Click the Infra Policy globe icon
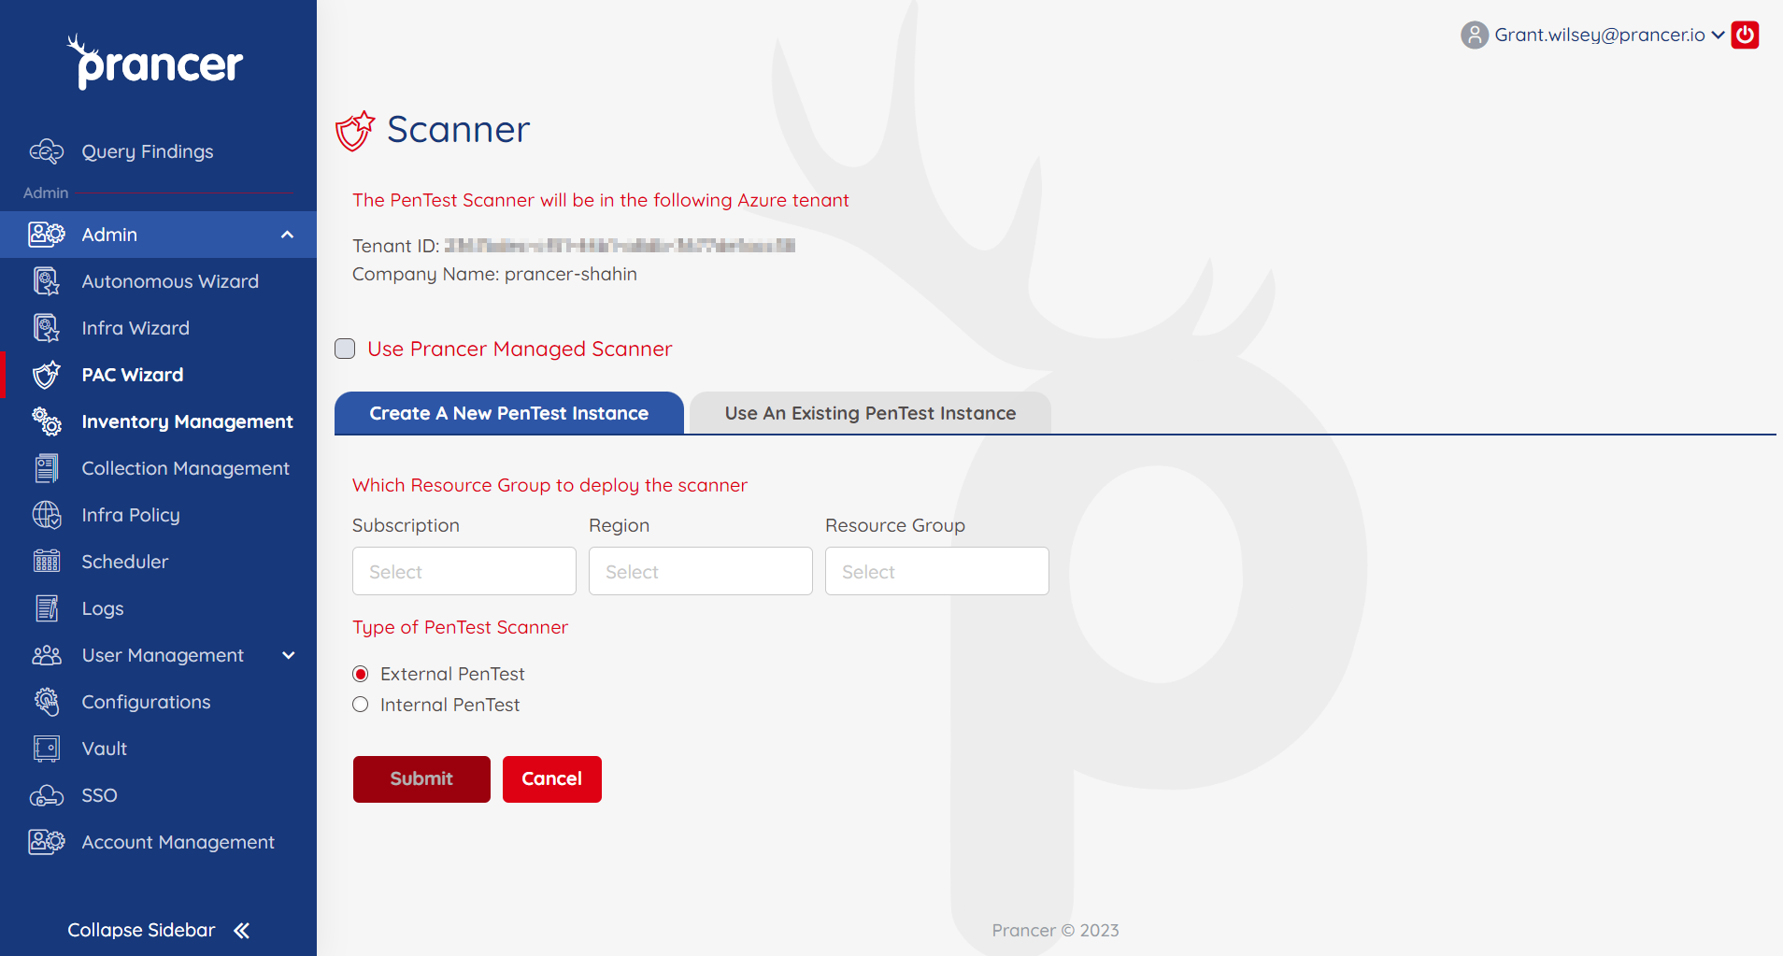This screenshot has height=956, width=1783. point(47,515)
